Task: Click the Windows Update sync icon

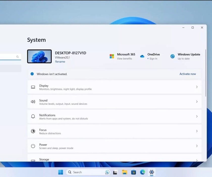Action: pos(172,56)
